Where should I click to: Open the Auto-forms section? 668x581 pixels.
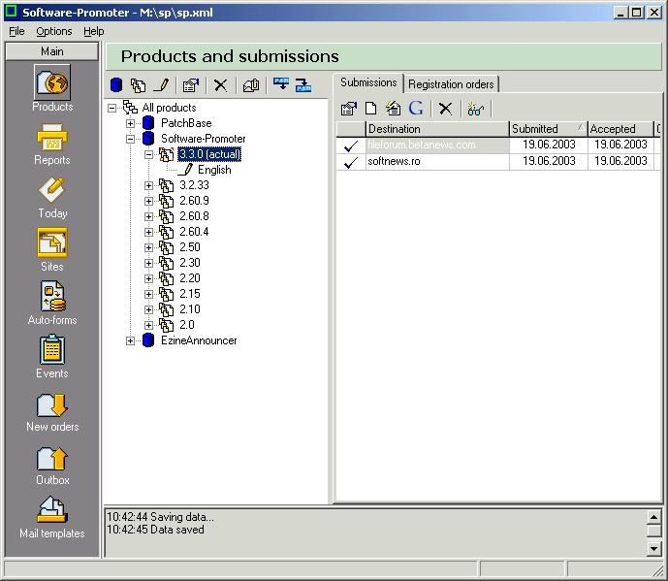tap(52, 303)
